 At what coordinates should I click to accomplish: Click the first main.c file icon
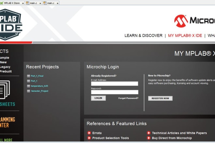point(28,3)
